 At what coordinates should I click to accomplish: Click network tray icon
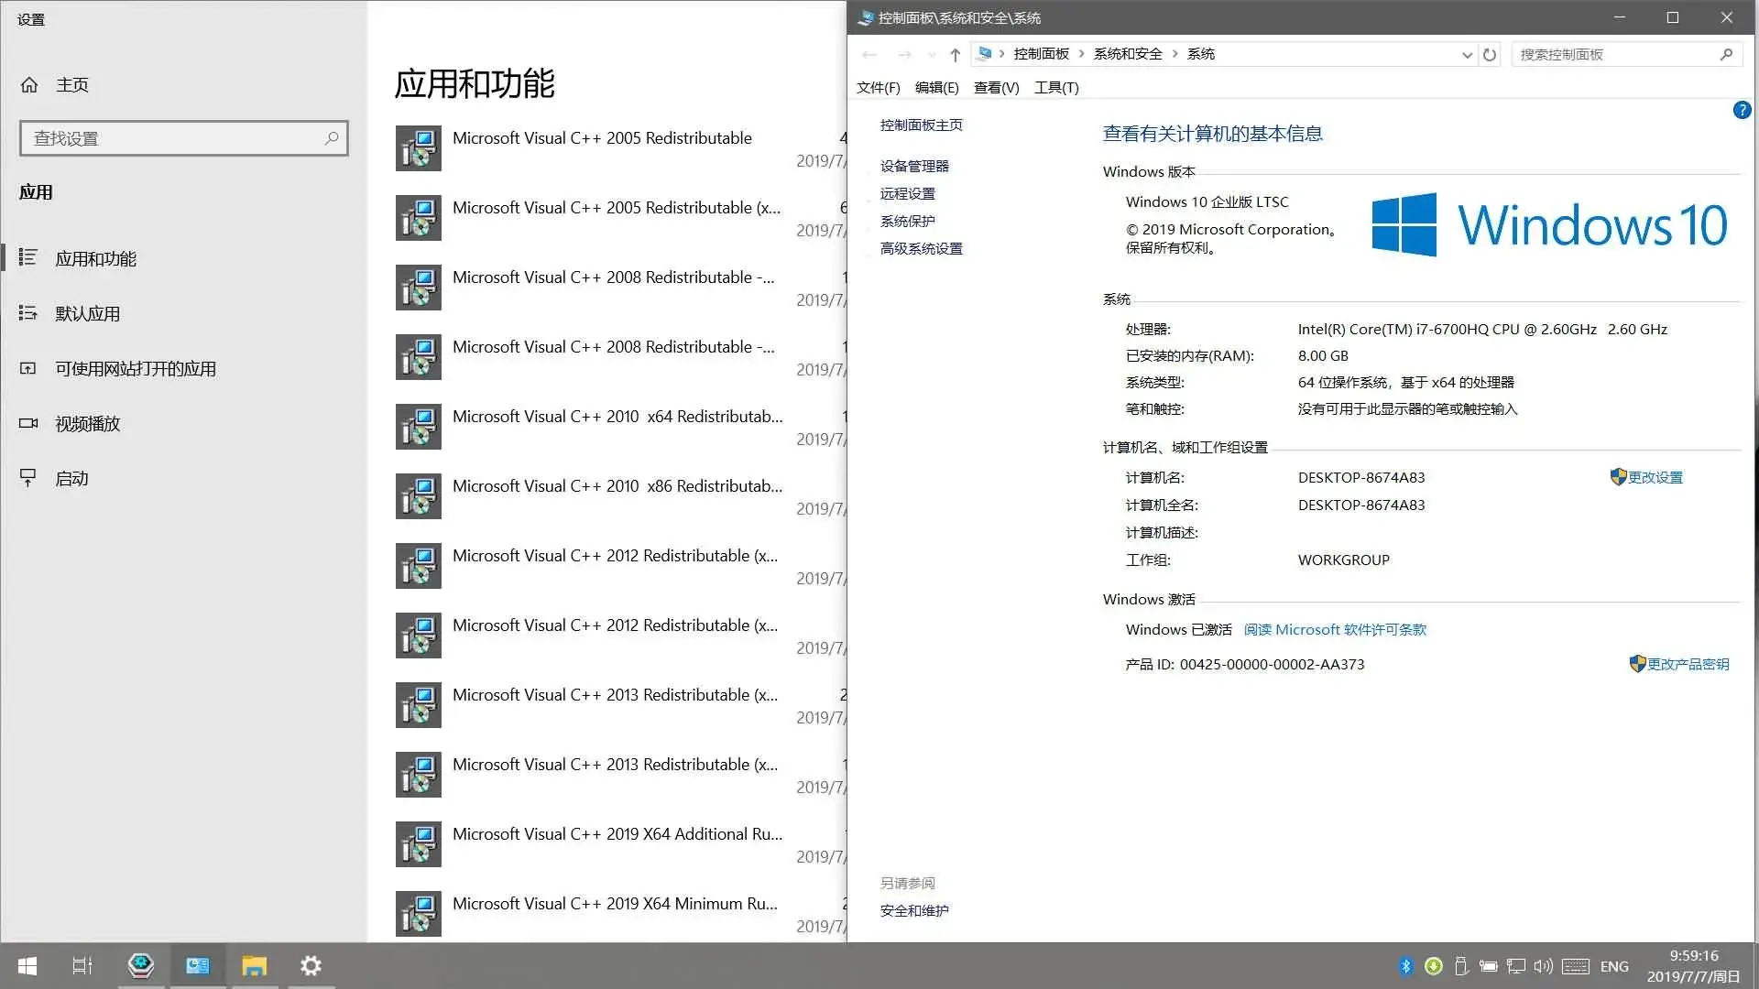click(1516, 966)
